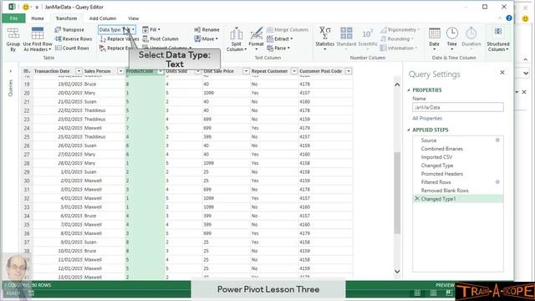The image size is (535, 301).
Task: Click Count Rows
Action: click(x=72, y=48)
